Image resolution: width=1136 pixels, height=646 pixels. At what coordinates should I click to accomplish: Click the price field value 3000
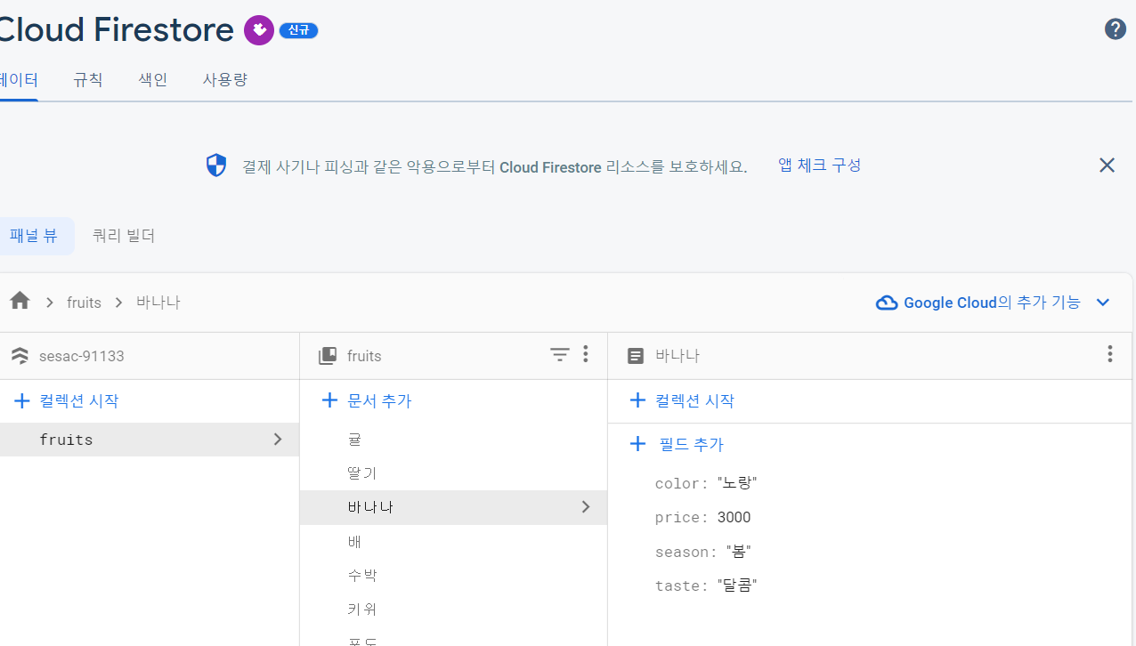(x=734, y=518)
